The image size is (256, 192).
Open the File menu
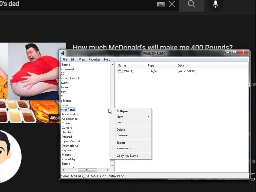pos(65,59)
